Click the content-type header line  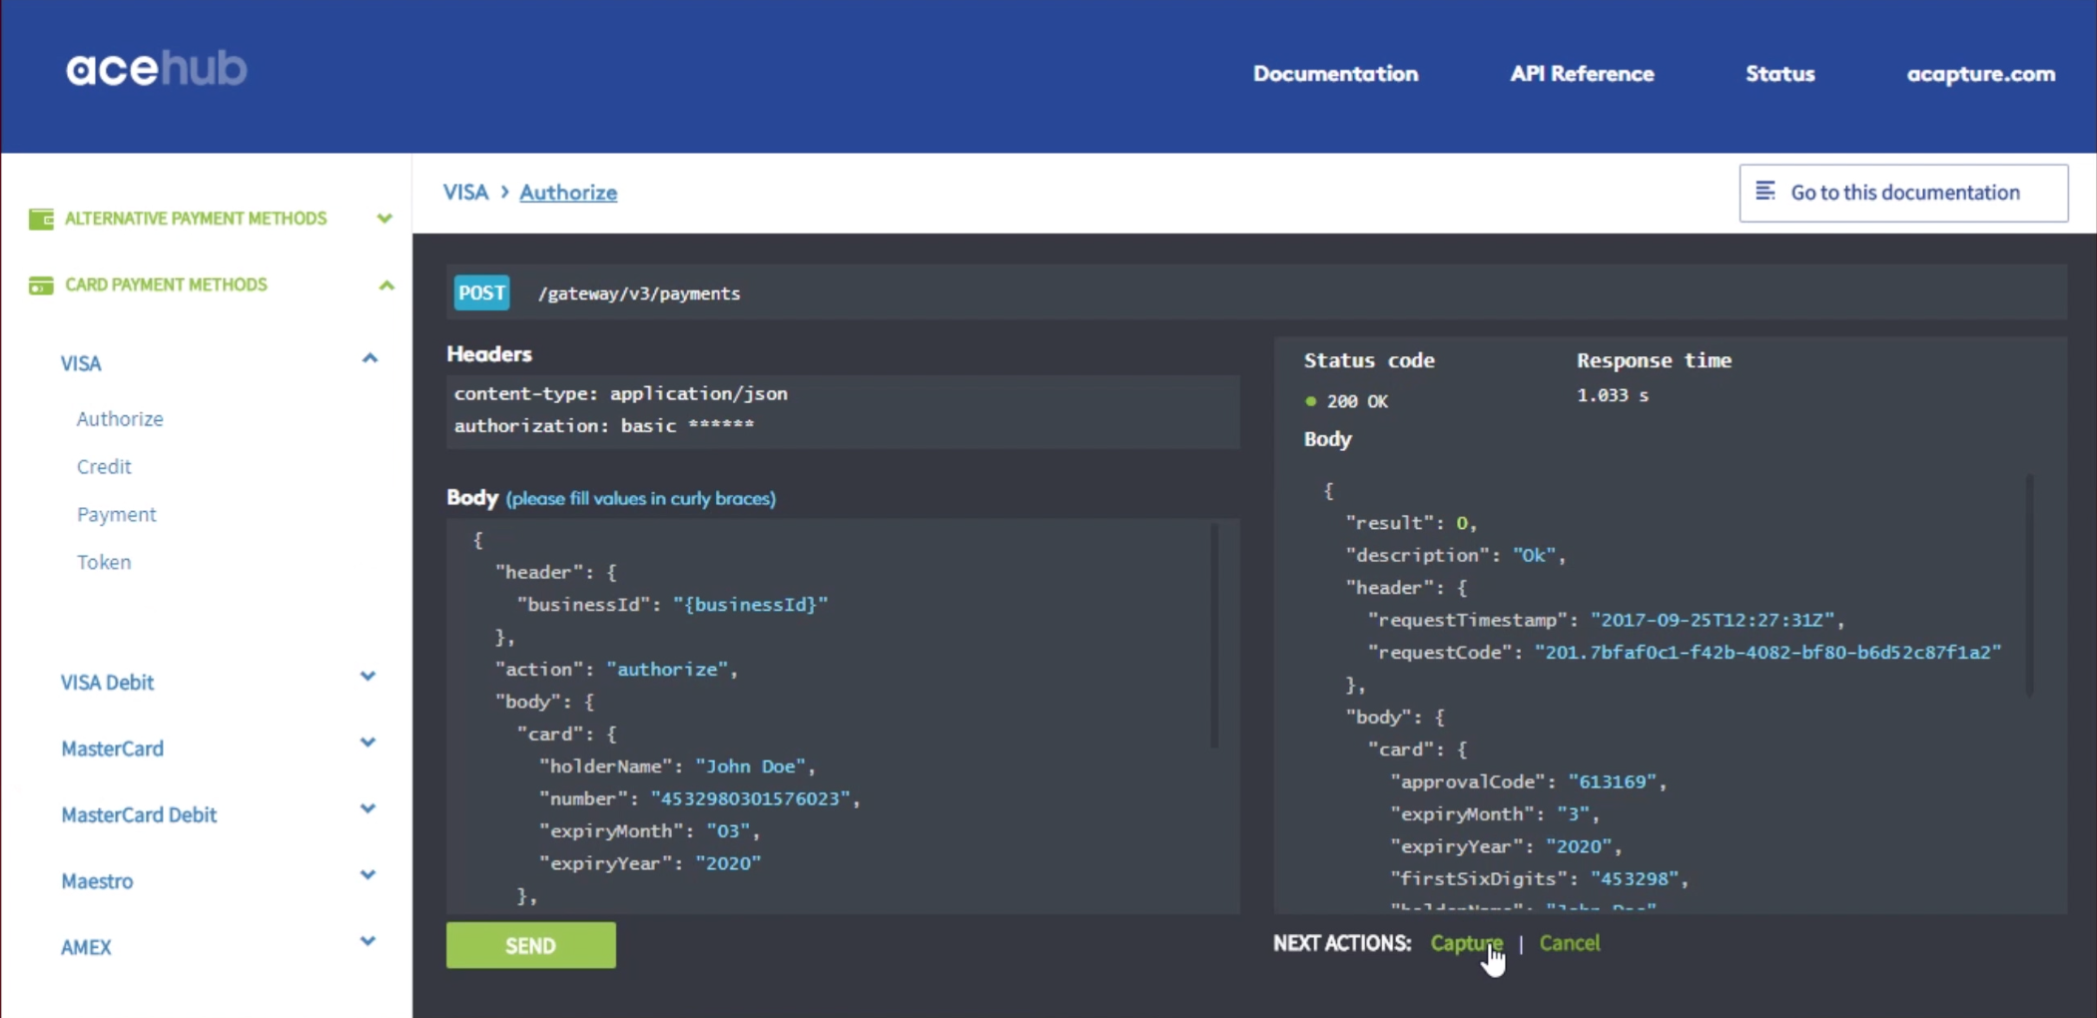pyautogui.click(x=621, y=393)
